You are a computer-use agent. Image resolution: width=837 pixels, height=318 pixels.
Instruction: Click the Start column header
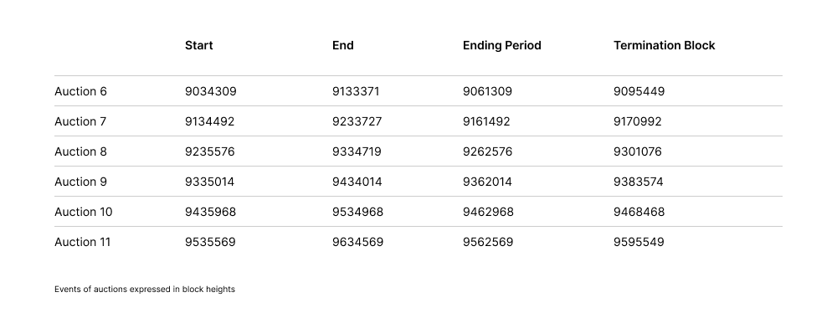click(198, 45)
